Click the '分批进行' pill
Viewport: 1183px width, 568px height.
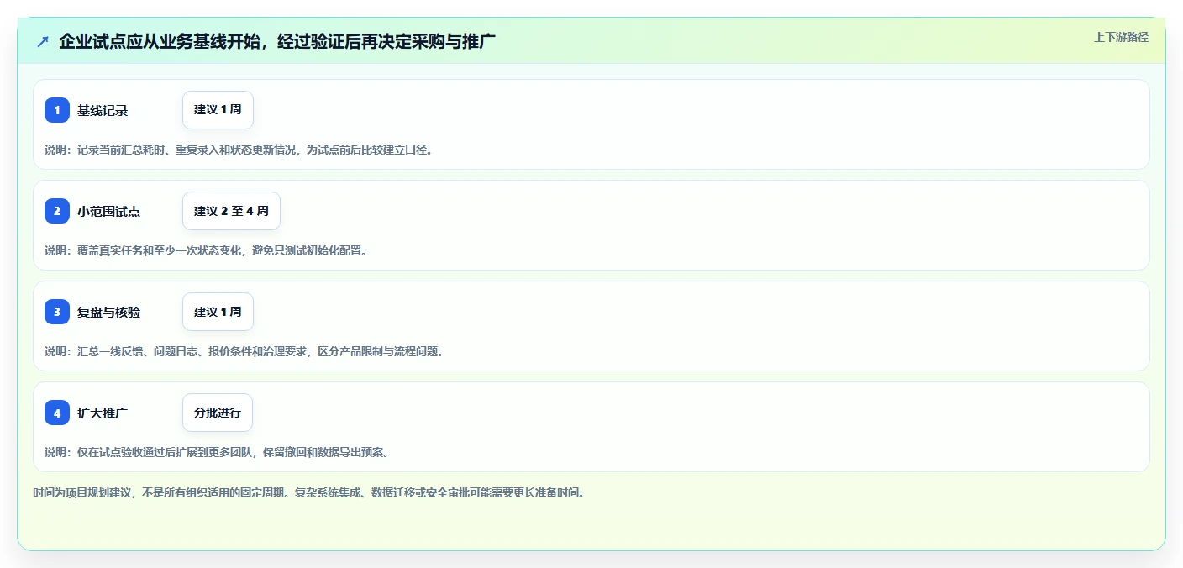[x=218, y=413]
